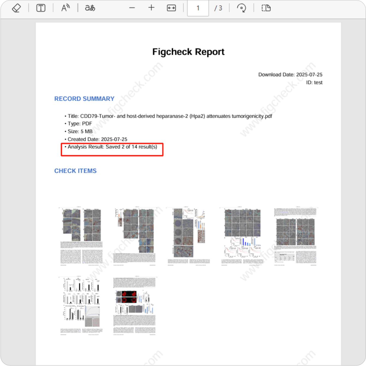Switch the Page view layout
The image size is (366, 366).
pos(266,8)
